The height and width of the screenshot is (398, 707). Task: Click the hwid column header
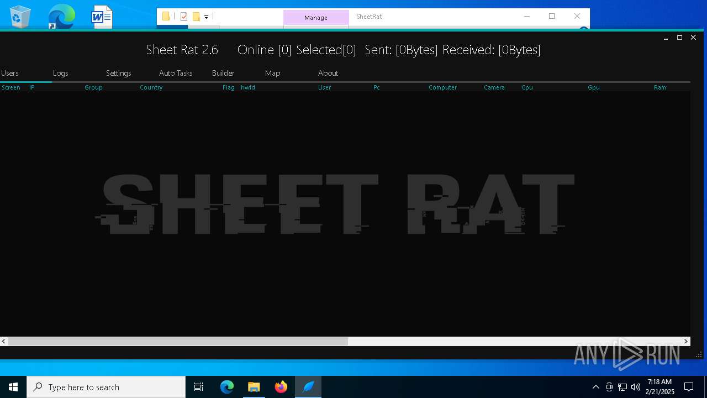tap(248, 87)
